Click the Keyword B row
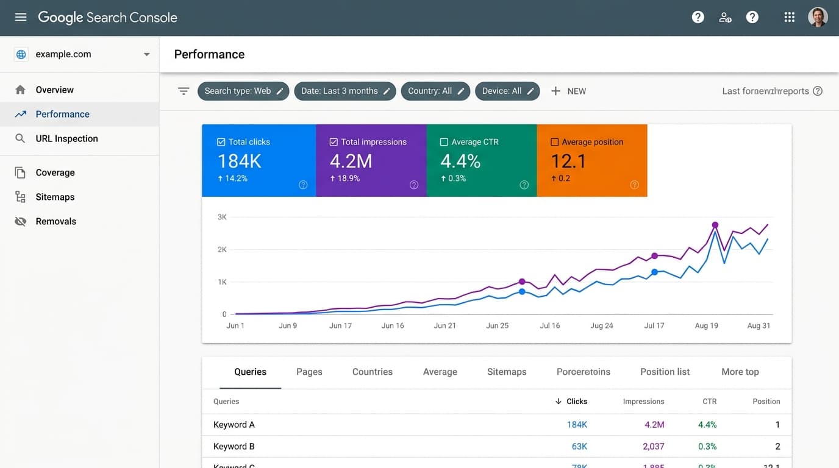The image size is (839, 468). point(496,447)
